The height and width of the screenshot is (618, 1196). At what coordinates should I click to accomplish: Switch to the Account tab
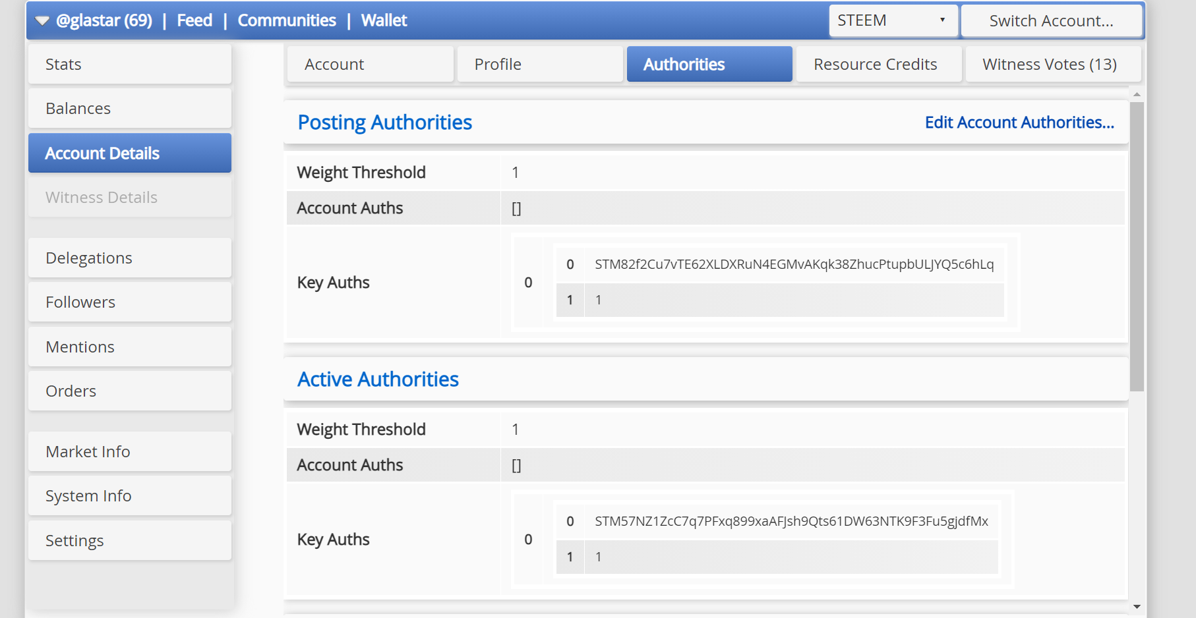371,65
